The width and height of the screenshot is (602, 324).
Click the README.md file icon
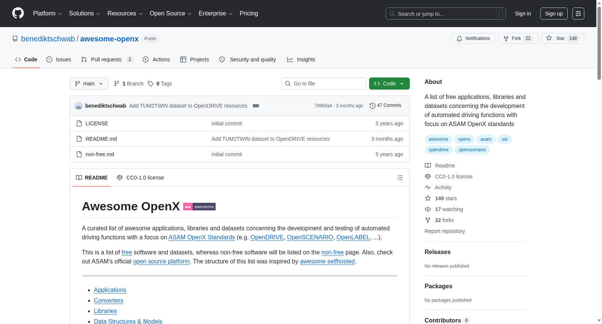pos(79,139)
